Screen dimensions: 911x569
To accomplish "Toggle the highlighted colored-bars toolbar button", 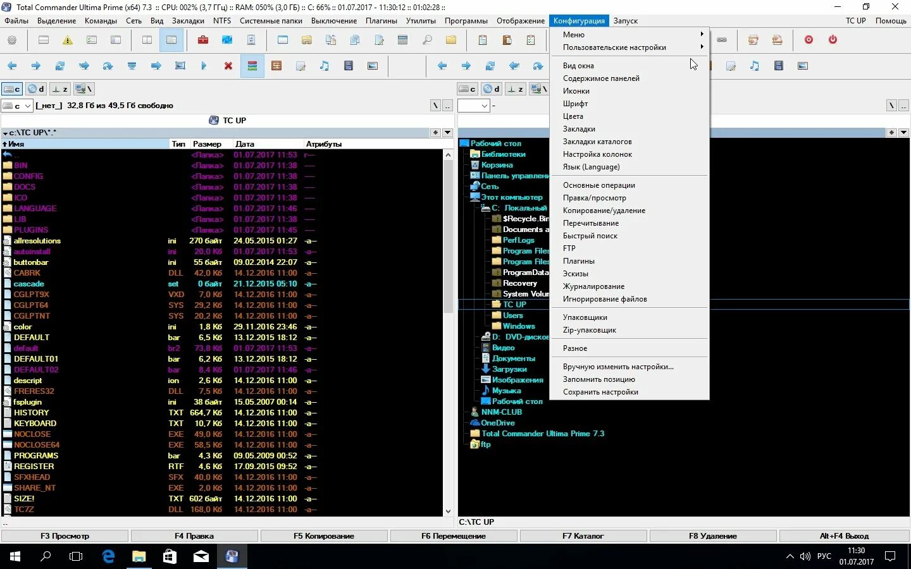I will [x=252, y=66].
